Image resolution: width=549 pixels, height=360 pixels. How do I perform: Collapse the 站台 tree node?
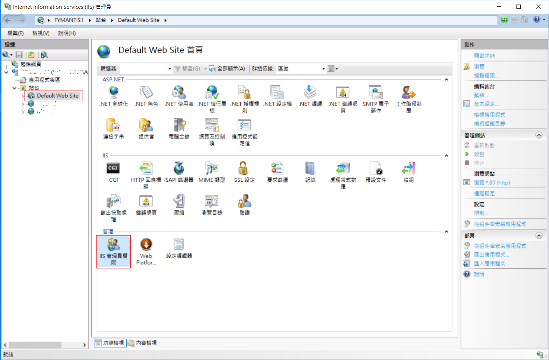click(x=15, y=88)
